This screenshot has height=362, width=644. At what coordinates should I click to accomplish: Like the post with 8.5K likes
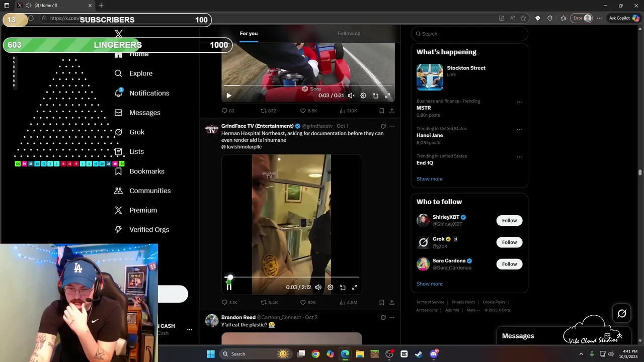click(x=308, y=111)
